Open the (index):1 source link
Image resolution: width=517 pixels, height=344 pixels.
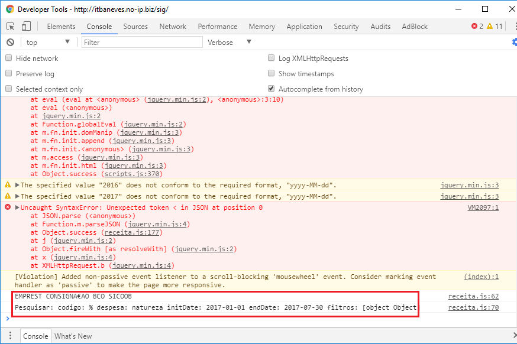[482, 277]
